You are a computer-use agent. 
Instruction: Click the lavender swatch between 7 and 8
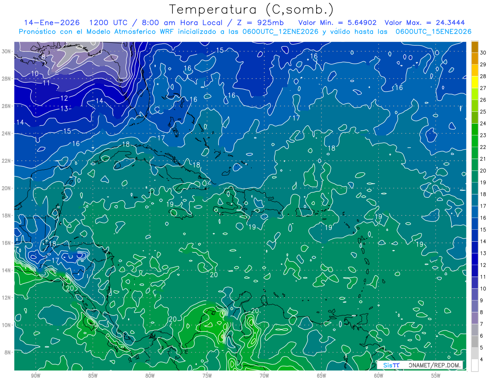pos(475,318)
